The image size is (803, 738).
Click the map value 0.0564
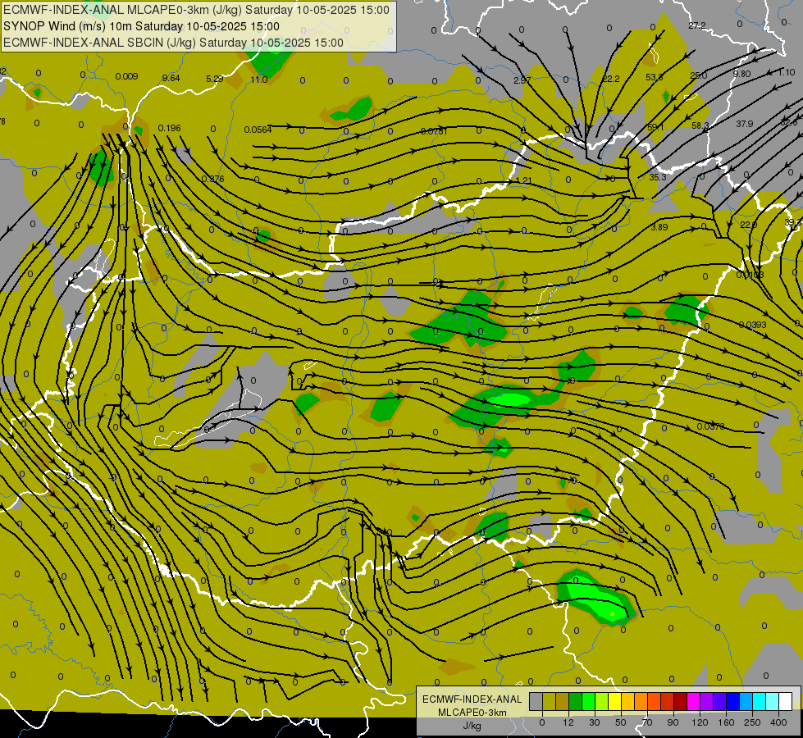[x=258, y=130]
